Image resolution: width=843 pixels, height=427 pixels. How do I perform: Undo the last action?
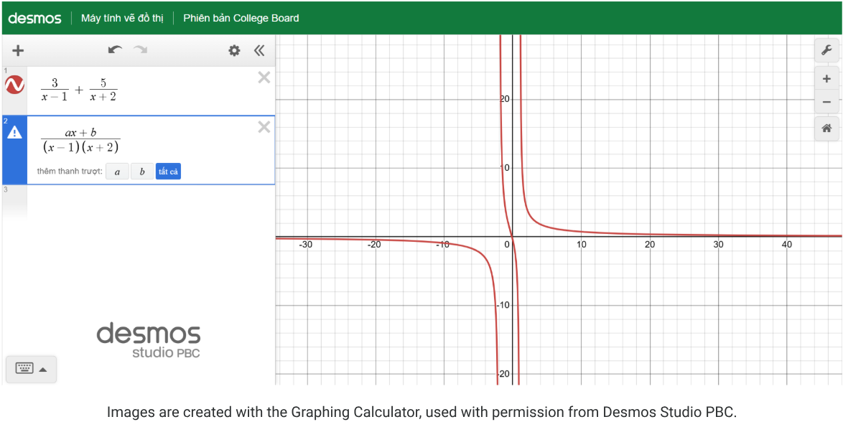tap(115, 50)
